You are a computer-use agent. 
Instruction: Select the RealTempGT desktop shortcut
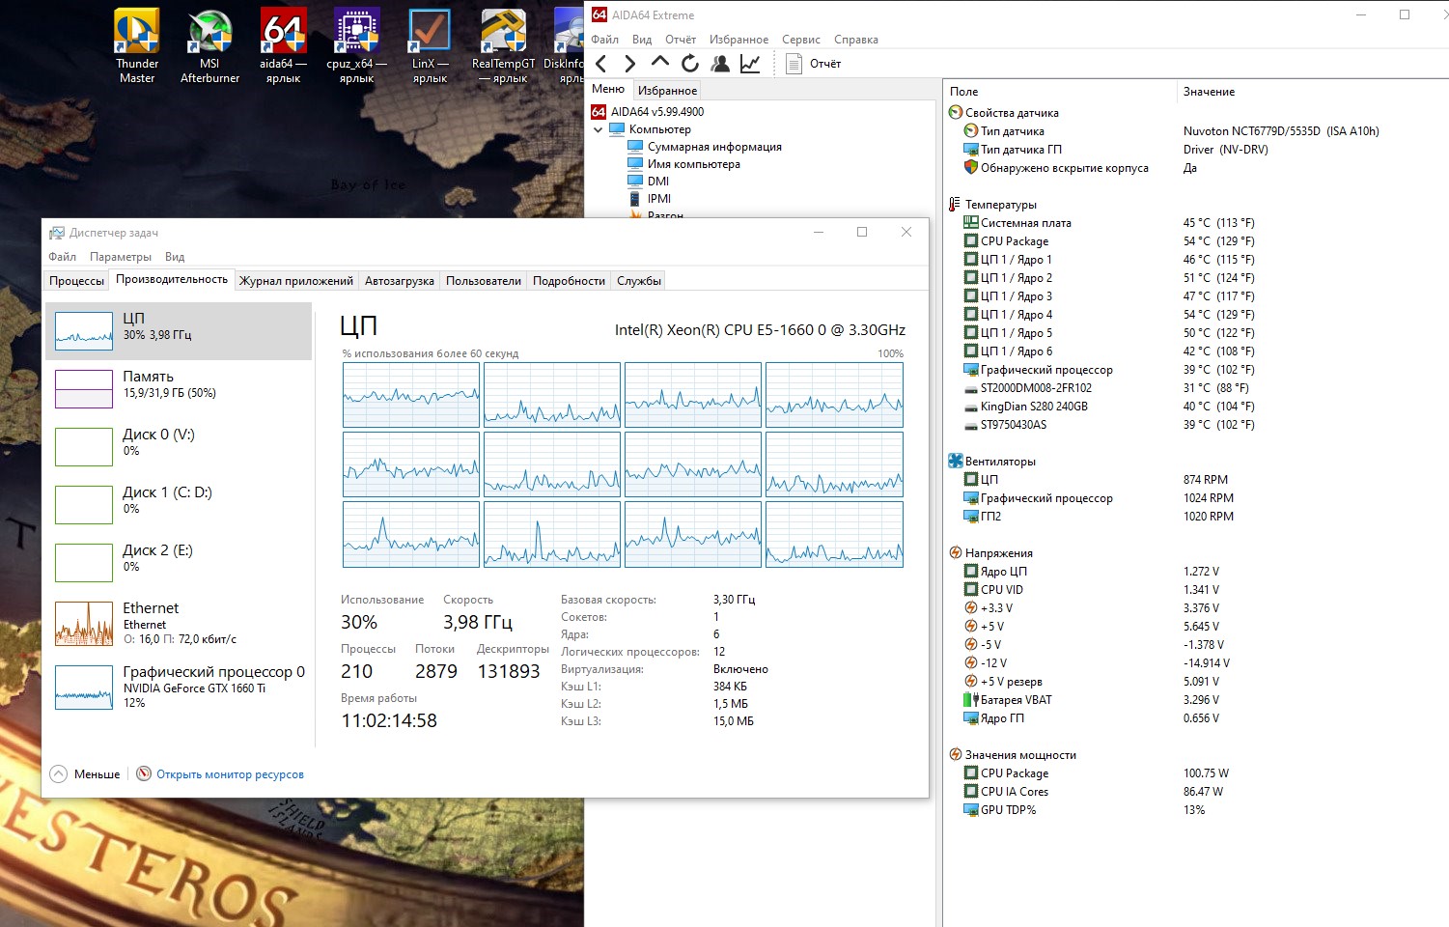(503, 45)
